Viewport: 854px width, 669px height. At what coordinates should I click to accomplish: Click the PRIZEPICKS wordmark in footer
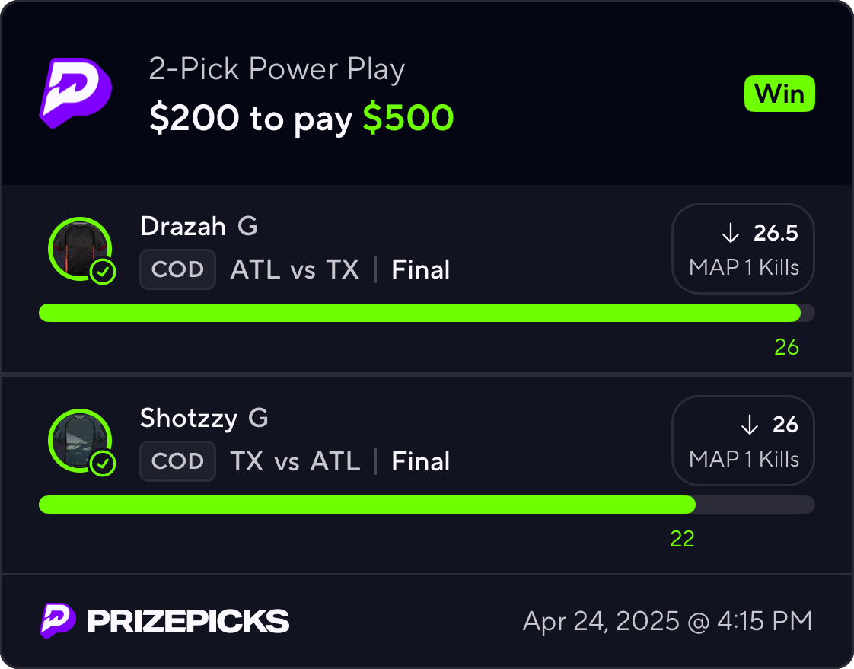[189, 622]
